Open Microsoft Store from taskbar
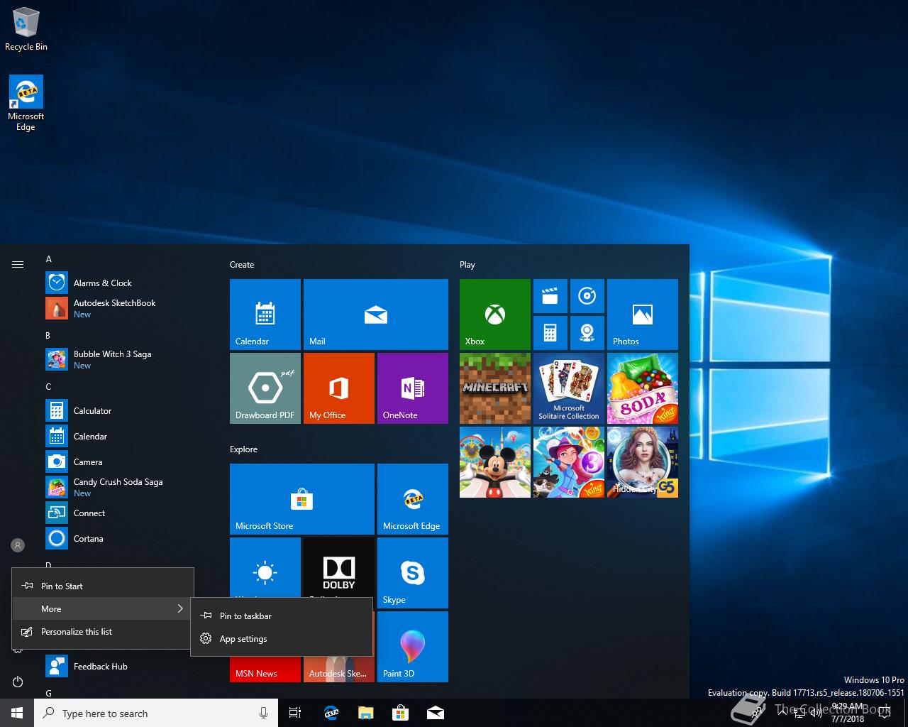Viewport: 908px width, 727px height. click(x=401, y=713)
